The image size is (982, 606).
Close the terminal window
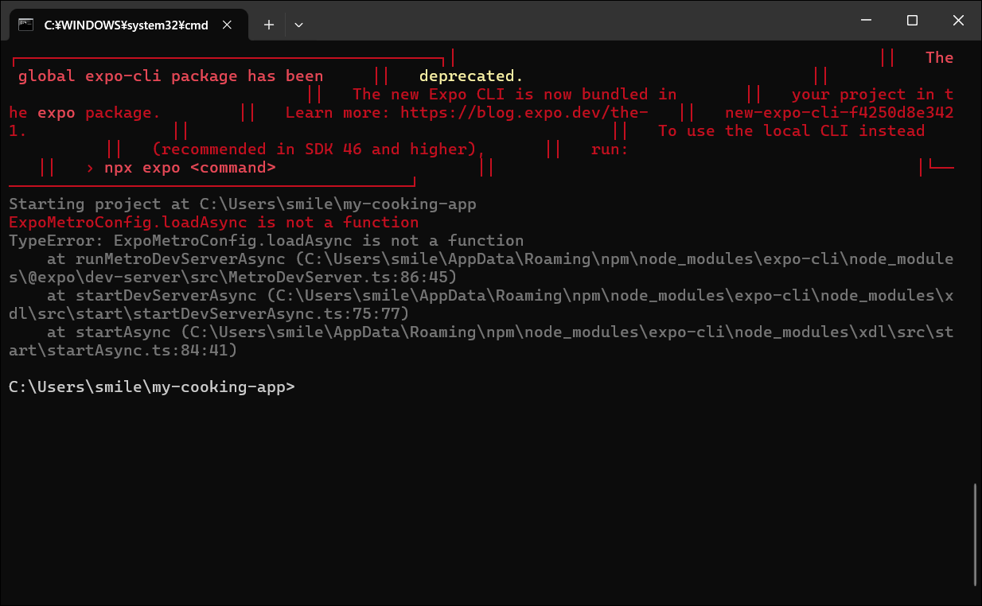[x=957, y=21]
